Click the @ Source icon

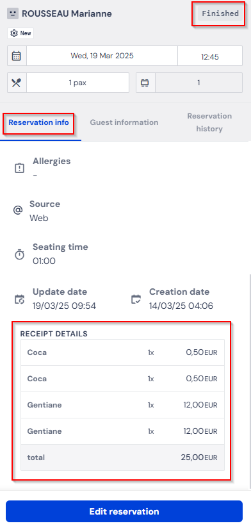click(17, 210)
